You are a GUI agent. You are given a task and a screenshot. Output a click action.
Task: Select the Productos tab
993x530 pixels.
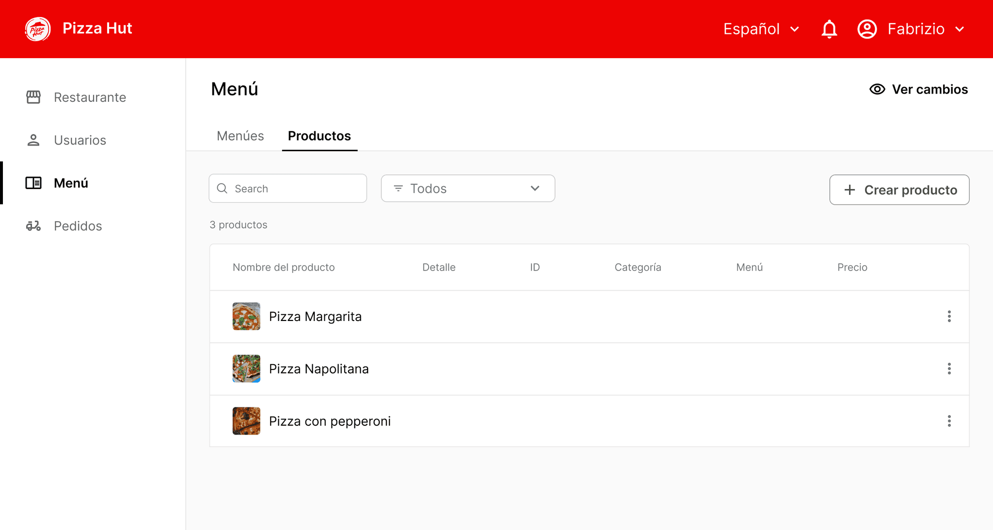(x=320, y=136)
